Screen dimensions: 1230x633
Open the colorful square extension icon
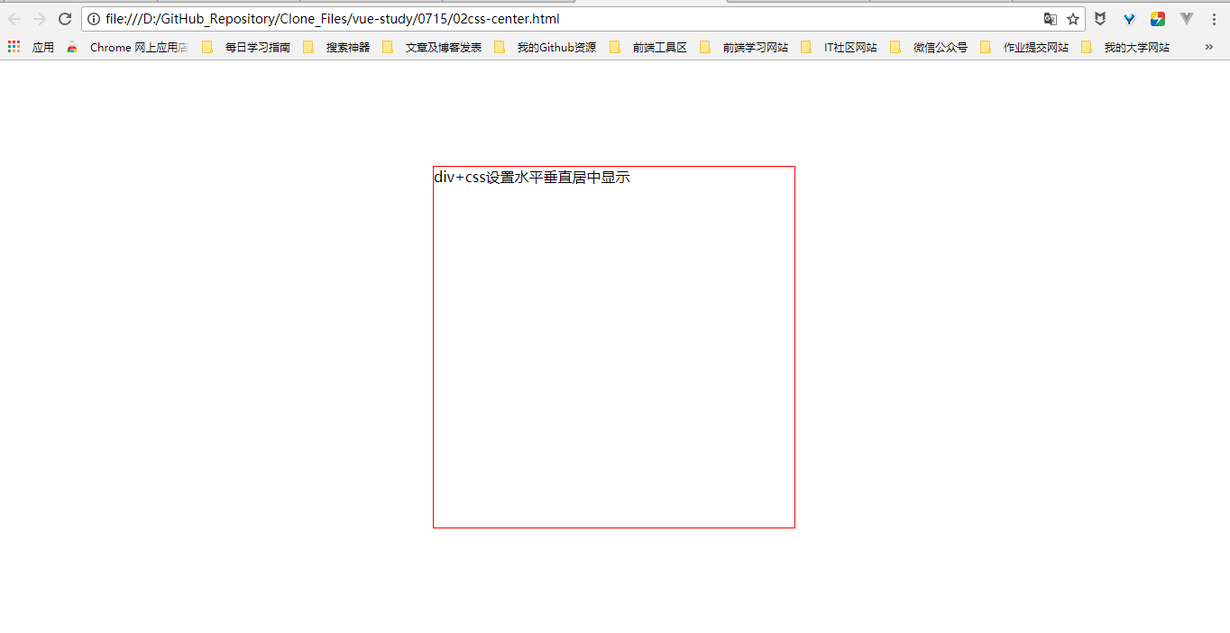1158,19
